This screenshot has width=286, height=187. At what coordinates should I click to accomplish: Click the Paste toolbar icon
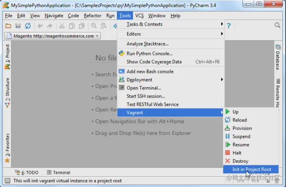(x=82, y=26)
